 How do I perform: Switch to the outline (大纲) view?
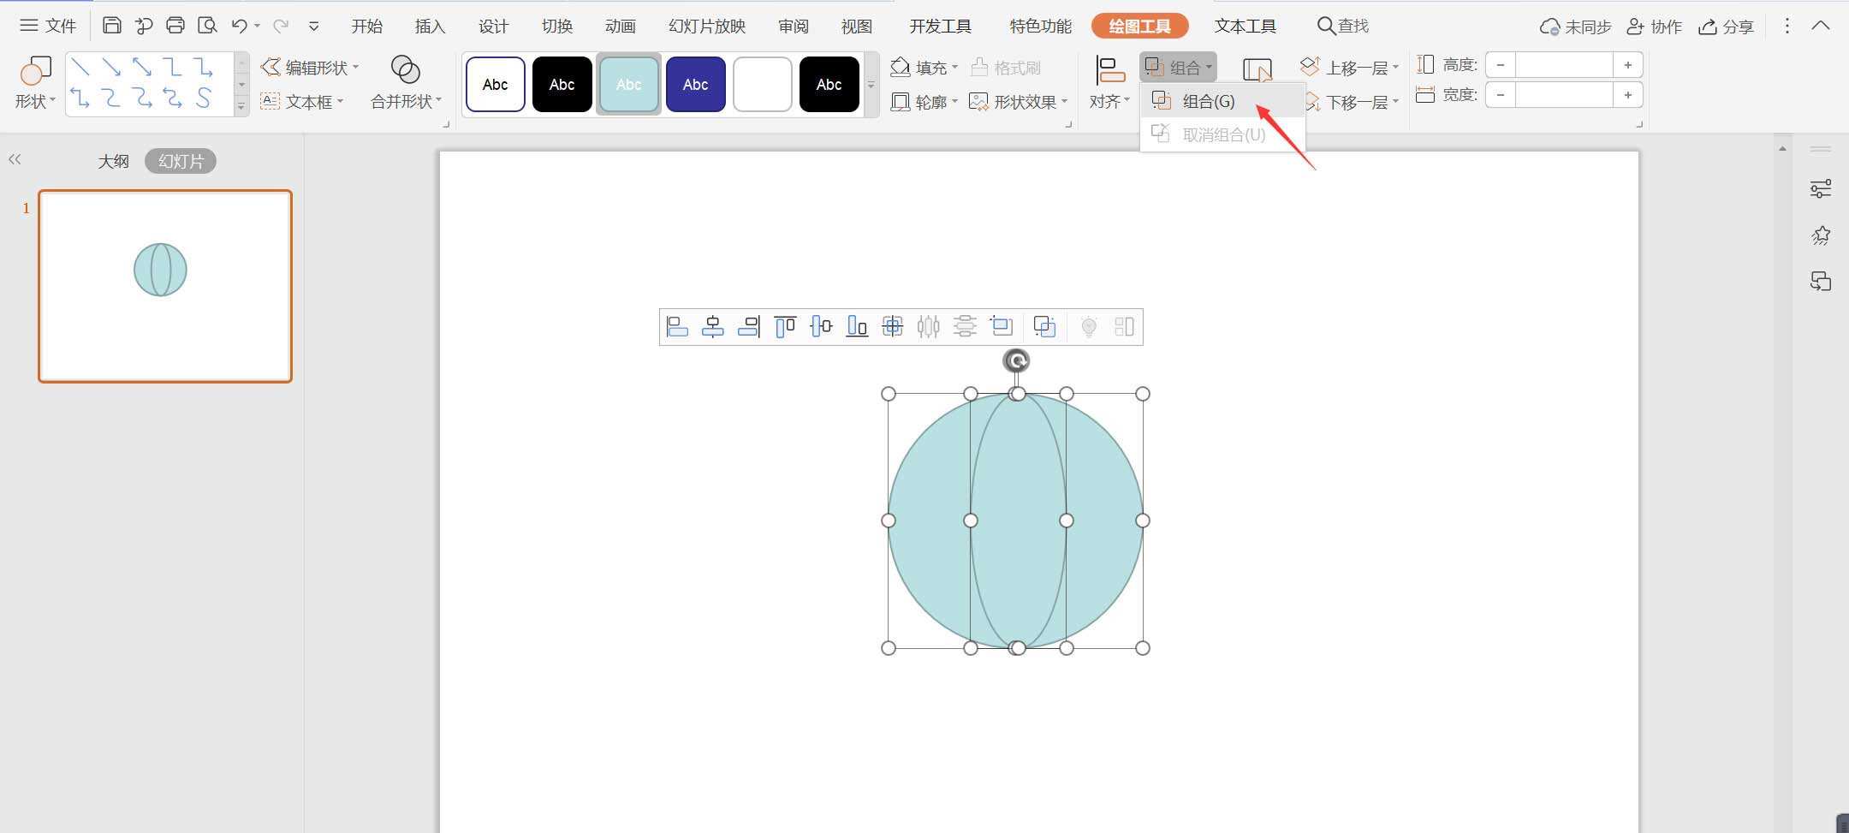point(113,161)
